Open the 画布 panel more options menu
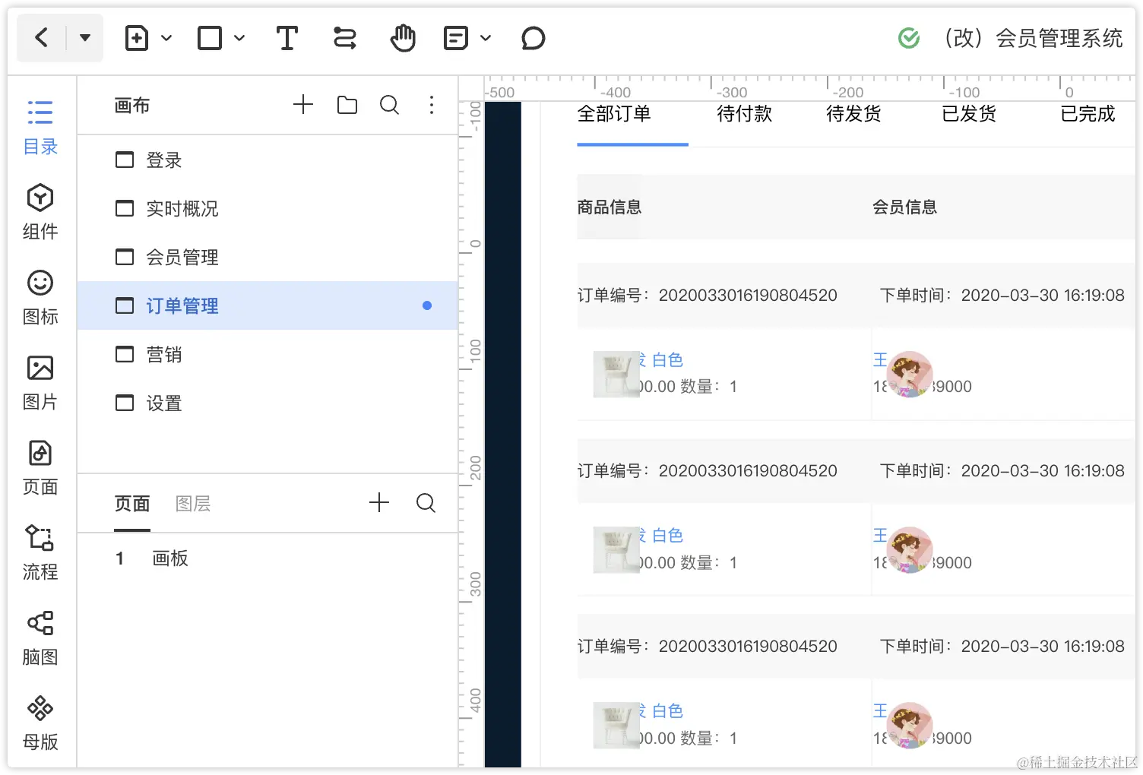 (432, 105)
